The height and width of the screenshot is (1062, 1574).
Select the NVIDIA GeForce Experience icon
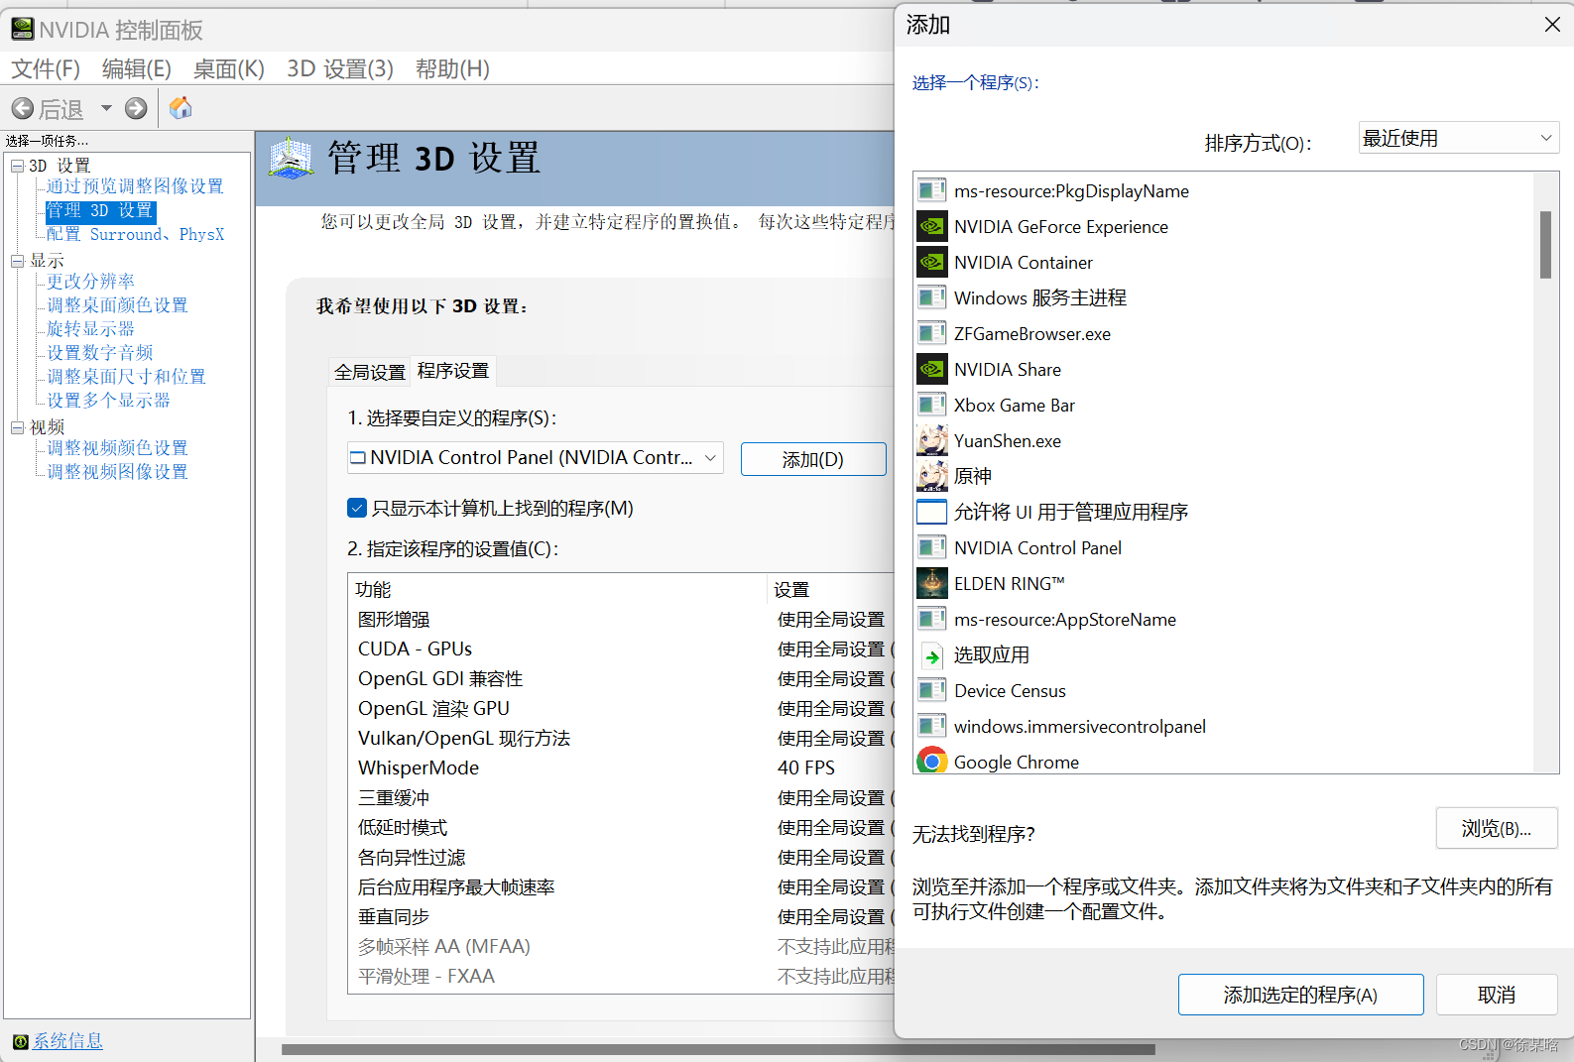click(931, 226)
